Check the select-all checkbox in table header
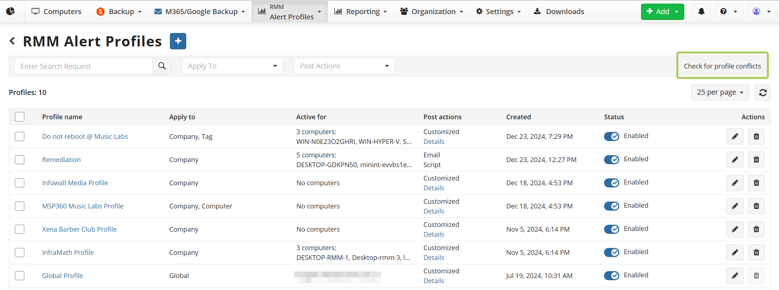779x290 pixels. 20,117
